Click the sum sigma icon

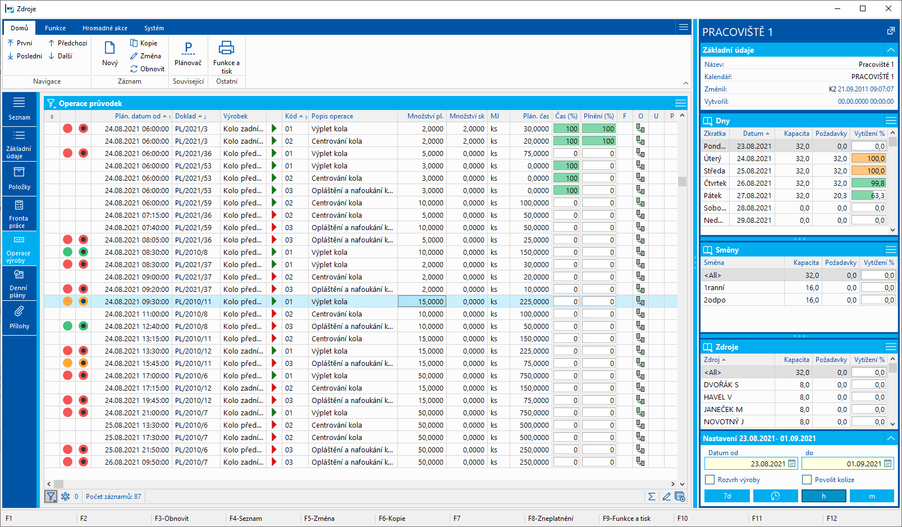[652, 496]
